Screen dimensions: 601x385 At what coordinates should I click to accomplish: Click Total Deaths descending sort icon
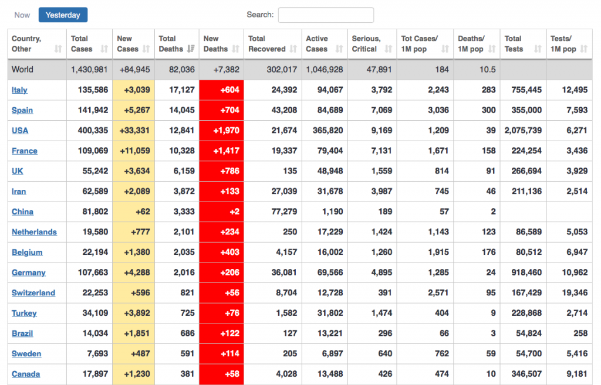pos(191,49)
